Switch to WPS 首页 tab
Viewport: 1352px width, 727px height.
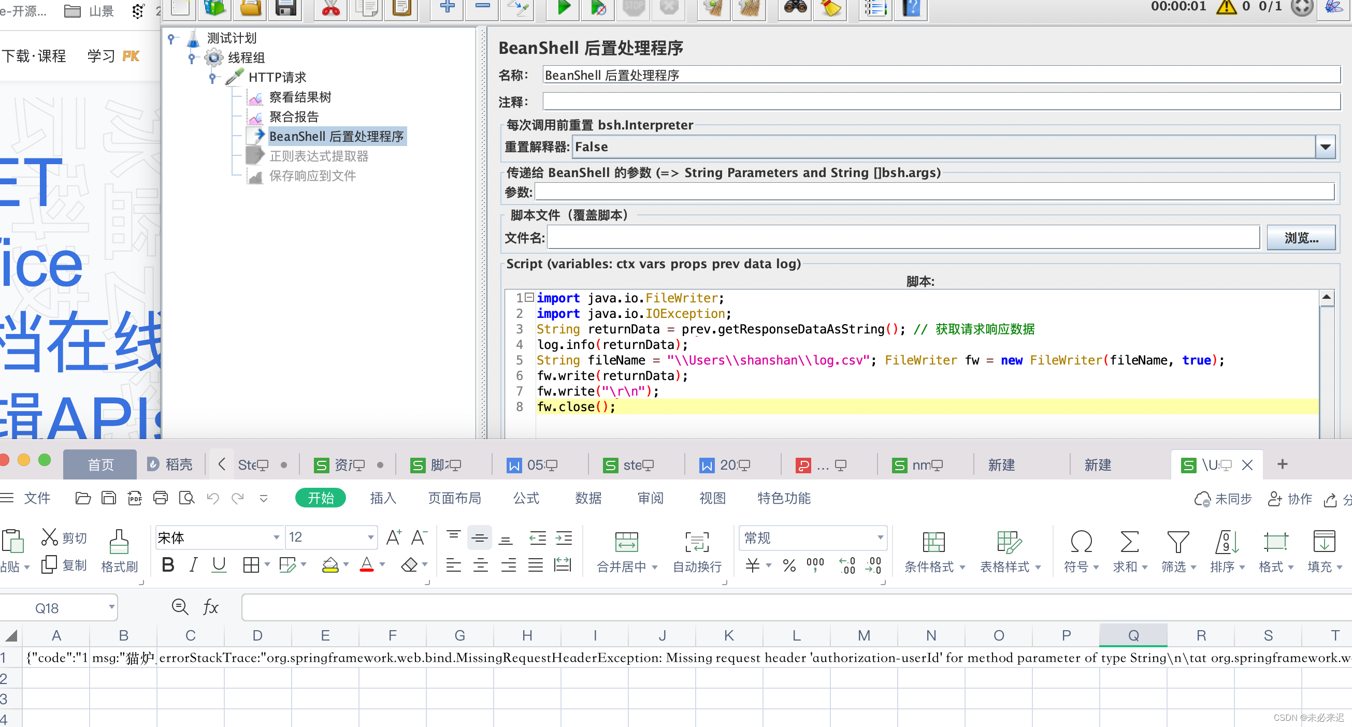[100, 465]
